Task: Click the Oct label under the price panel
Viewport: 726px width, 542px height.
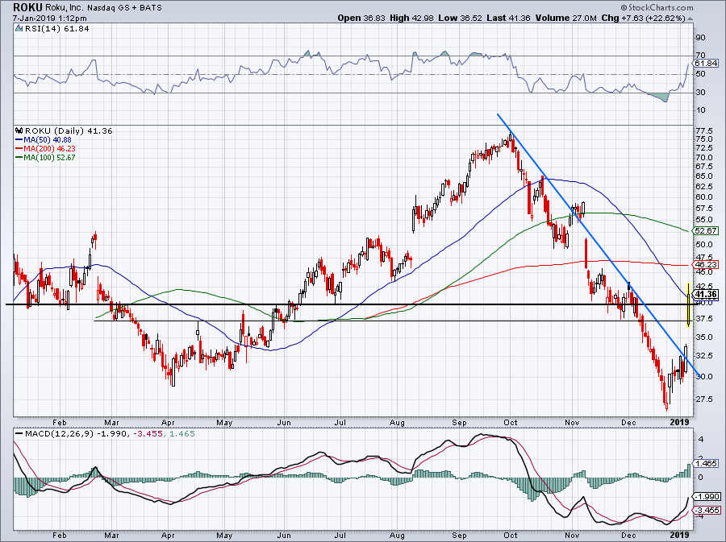Action: click(511, 422)
